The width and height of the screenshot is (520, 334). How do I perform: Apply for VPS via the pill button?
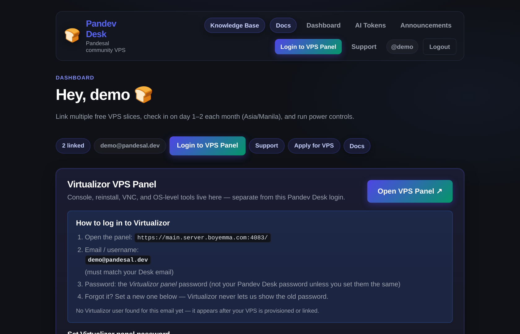coord(314,146)
